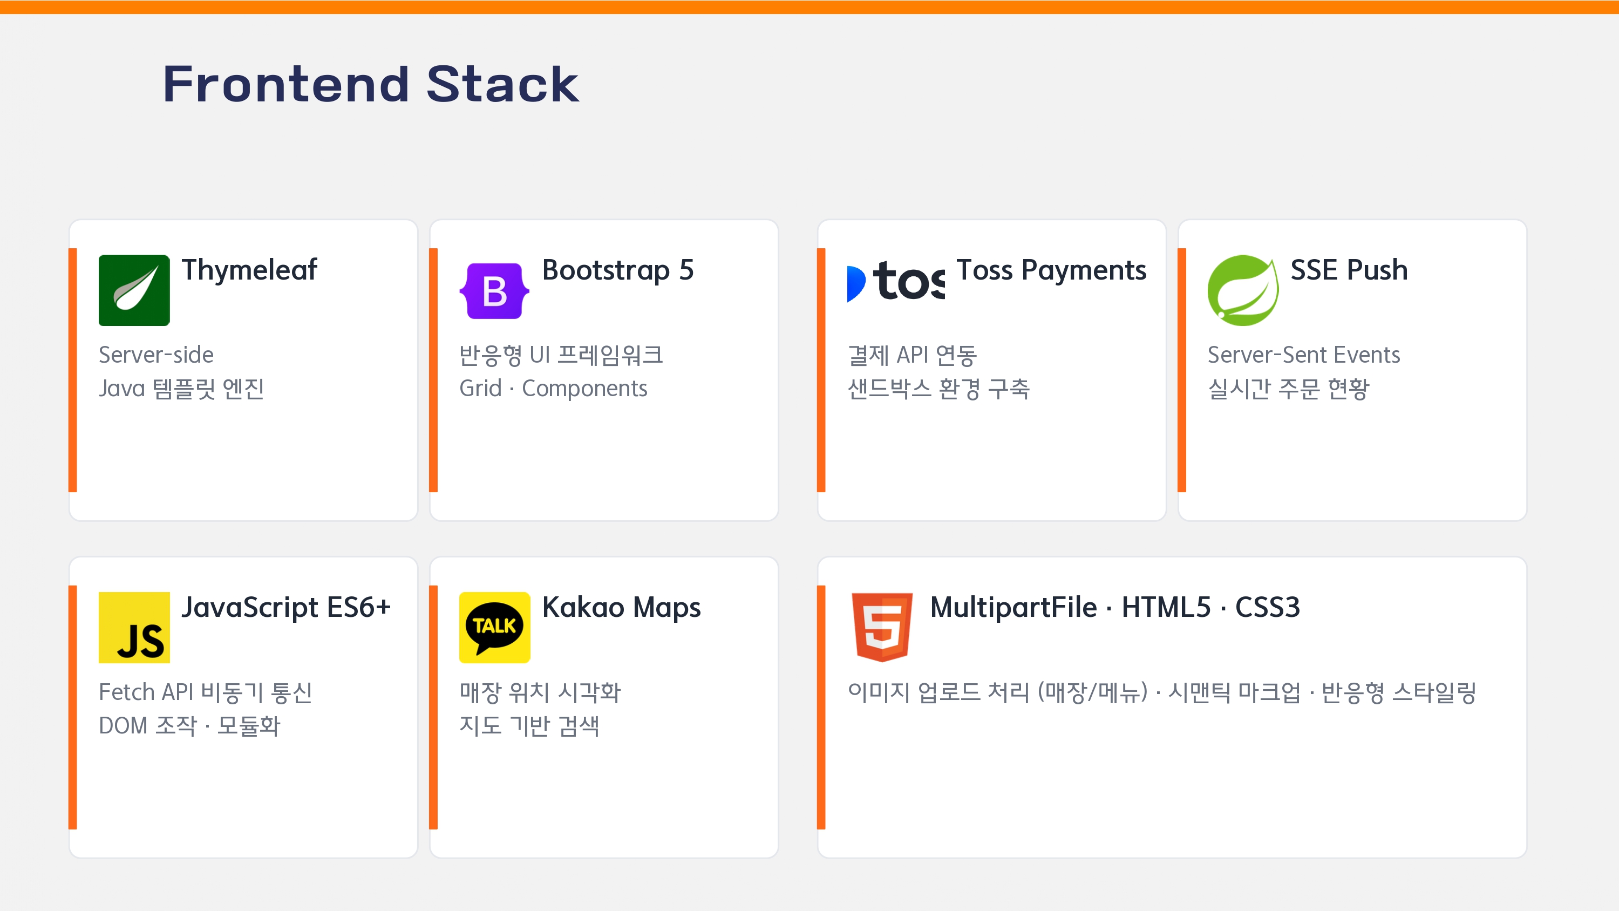This screenshot has width=1619, height=911.
Task: Click the Thymeleaf leaf logo icon
Action: click(134, 290)
